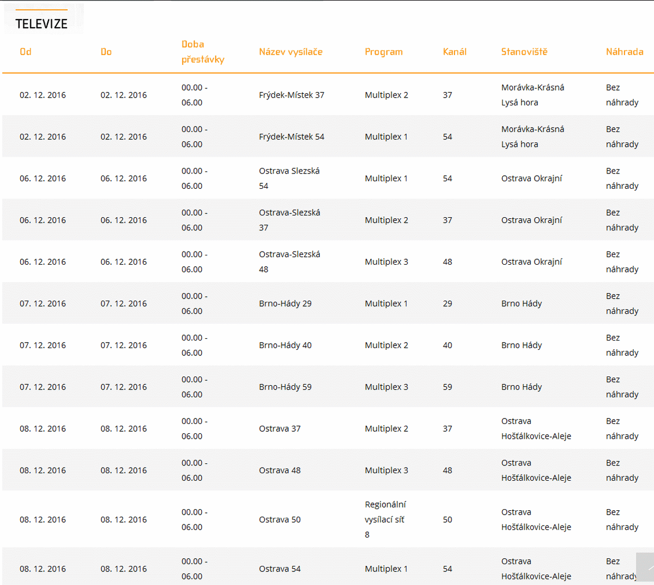Click the 'Od' column header

[x=26, y=52]
